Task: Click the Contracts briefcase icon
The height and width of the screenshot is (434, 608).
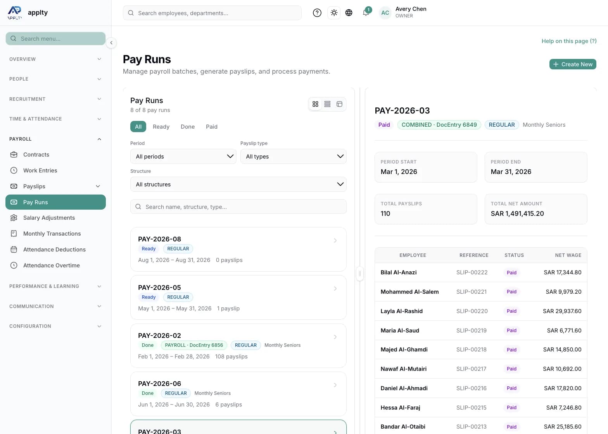Action: click(x=14, y=155)
